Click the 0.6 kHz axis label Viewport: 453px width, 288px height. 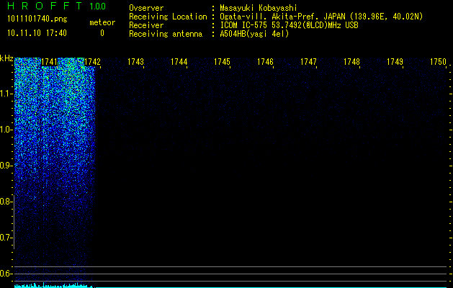tap(6, 274)
